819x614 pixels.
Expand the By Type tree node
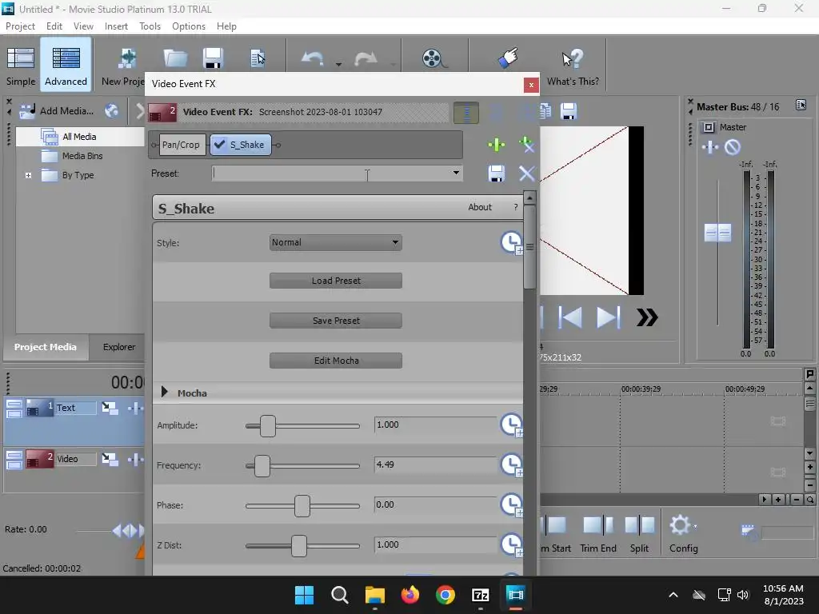[x=28, y=175]
